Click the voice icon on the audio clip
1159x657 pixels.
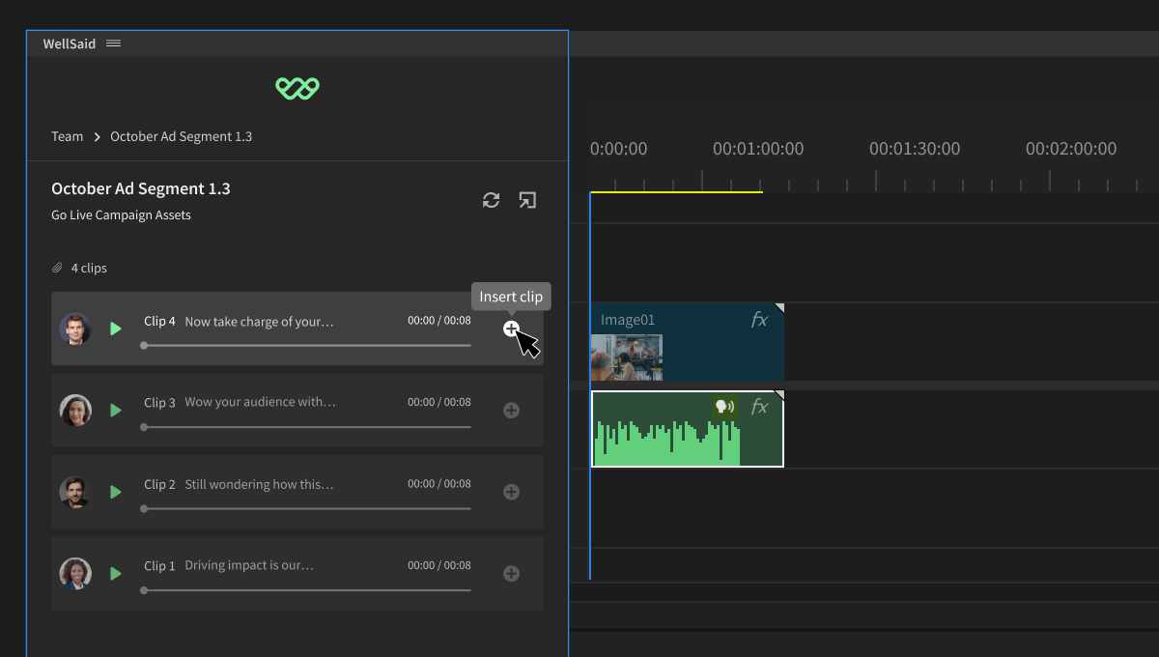[x=724, y=407]
